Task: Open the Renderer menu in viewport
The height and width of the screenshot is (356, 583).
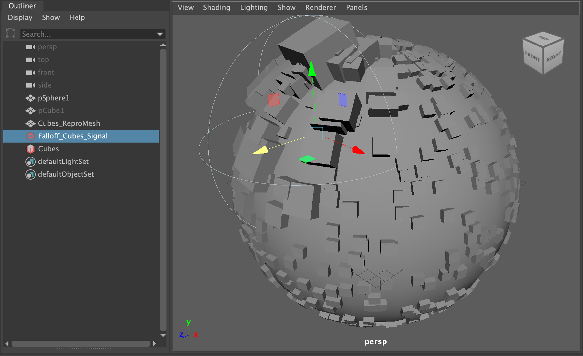Action: pos(320,7)
